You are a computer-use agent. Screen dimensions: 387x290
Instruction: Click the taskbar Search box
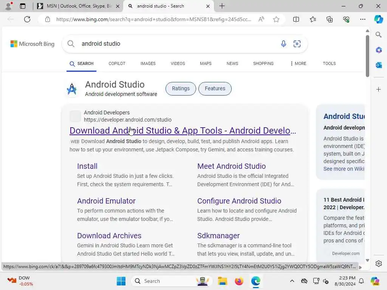tap(172, 281)
